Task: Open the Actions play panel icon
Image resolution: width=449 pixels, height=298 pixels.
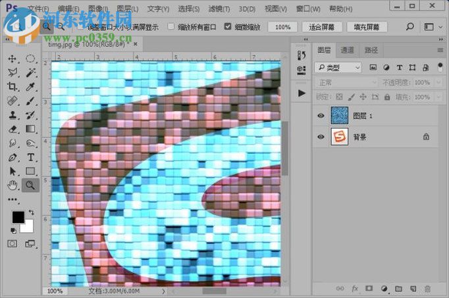Action: pos(302,93)
